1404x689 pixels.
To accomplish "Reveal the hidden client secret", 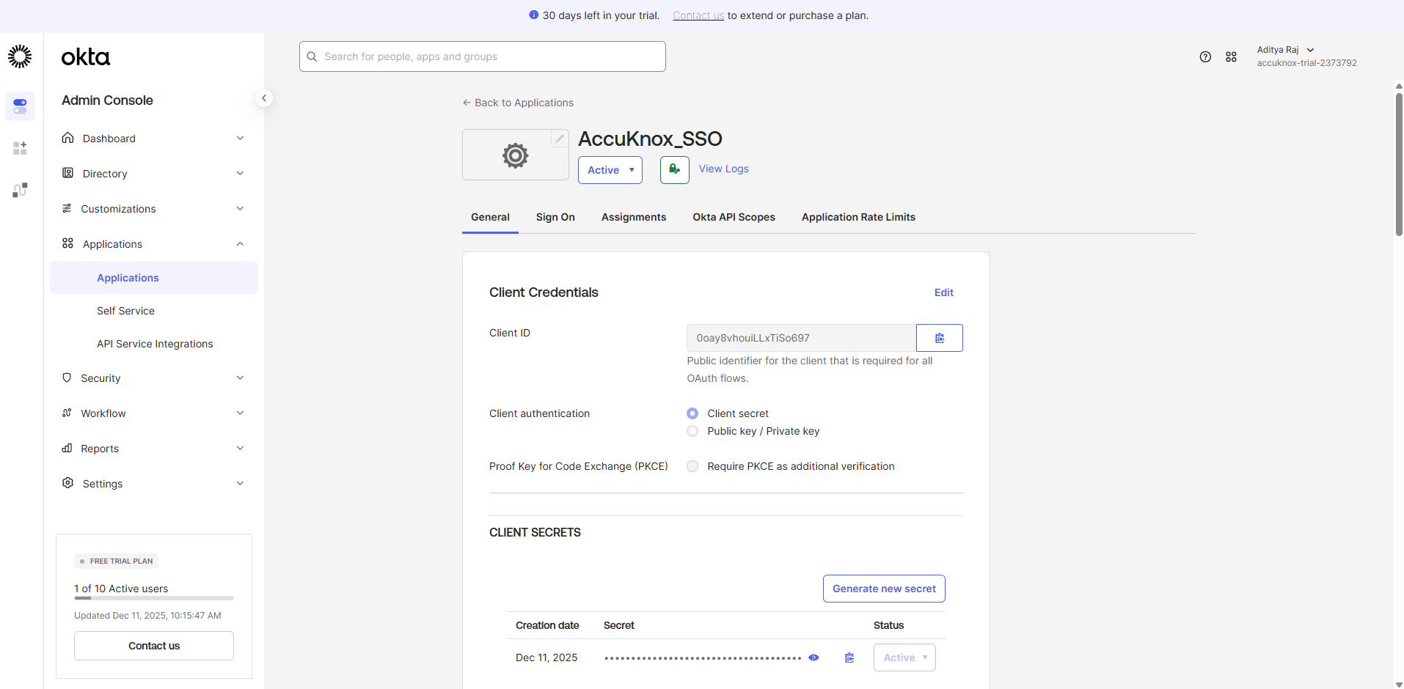I will coord(813,657).
